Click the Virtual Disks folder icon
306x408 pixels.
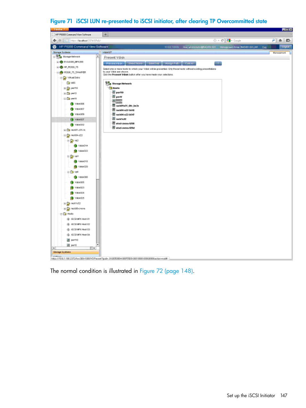pos(65,78)
